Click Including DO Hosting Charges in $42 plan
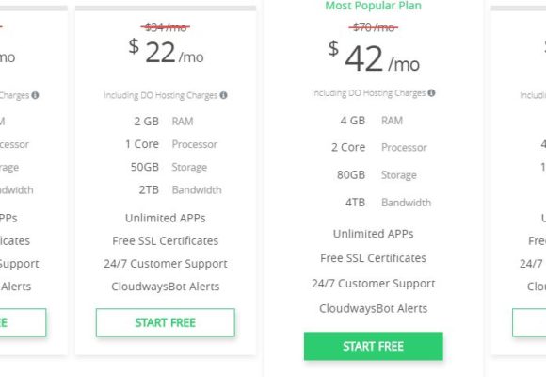The width and height of the screenshot is (546, 377). point(369,93)
